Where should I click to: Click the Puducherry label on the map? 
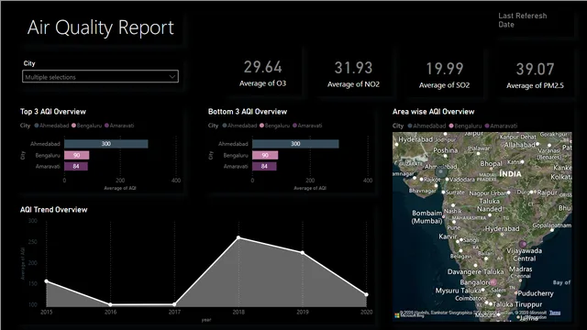(x=536, y=293)
